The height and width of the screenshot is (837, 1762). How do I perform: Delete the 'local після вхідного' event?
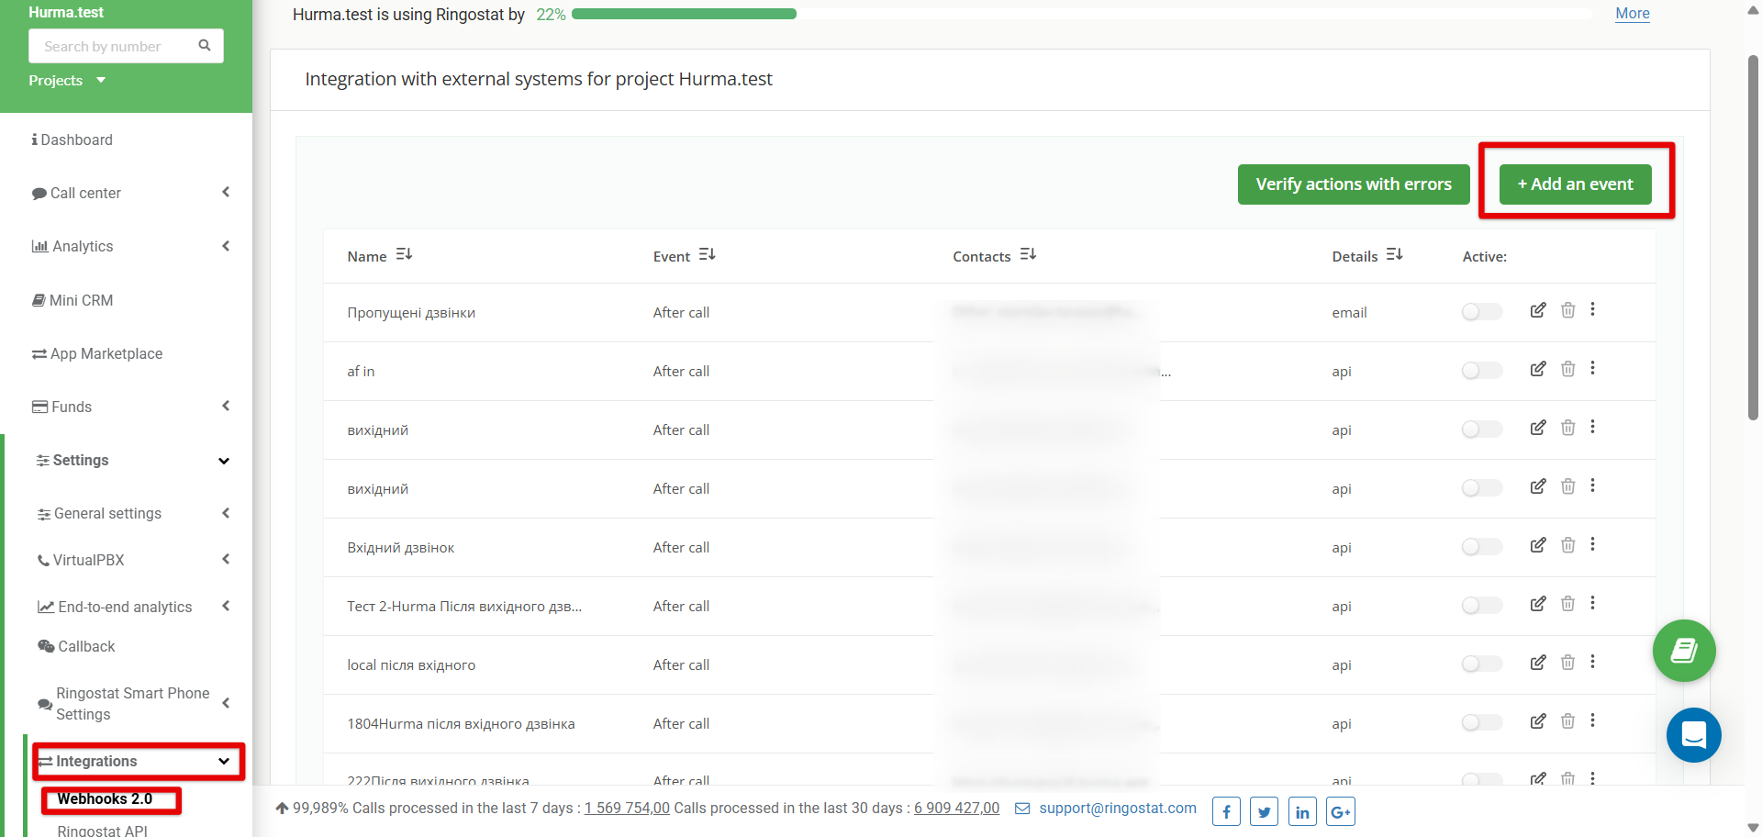tap(1567, 663)
